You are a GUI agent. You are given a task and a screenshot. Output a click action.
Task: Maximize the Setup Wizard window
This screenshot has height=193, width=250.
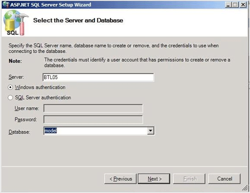tap(235, 4)
